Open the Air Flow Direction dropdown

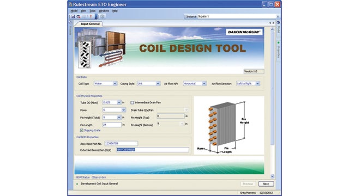(x=257, y=84)
